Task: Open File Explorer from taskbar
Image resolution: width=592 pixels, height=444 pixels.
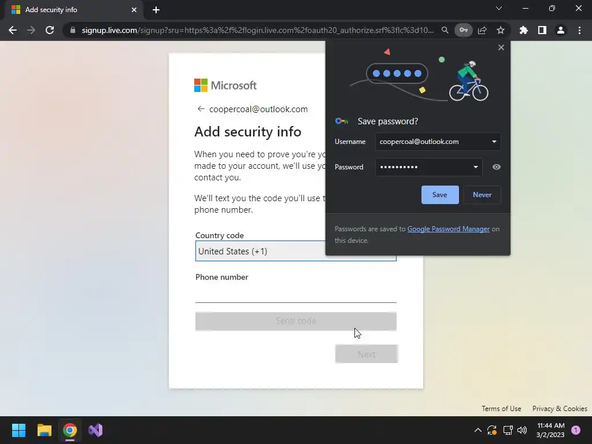Action: 44,430
